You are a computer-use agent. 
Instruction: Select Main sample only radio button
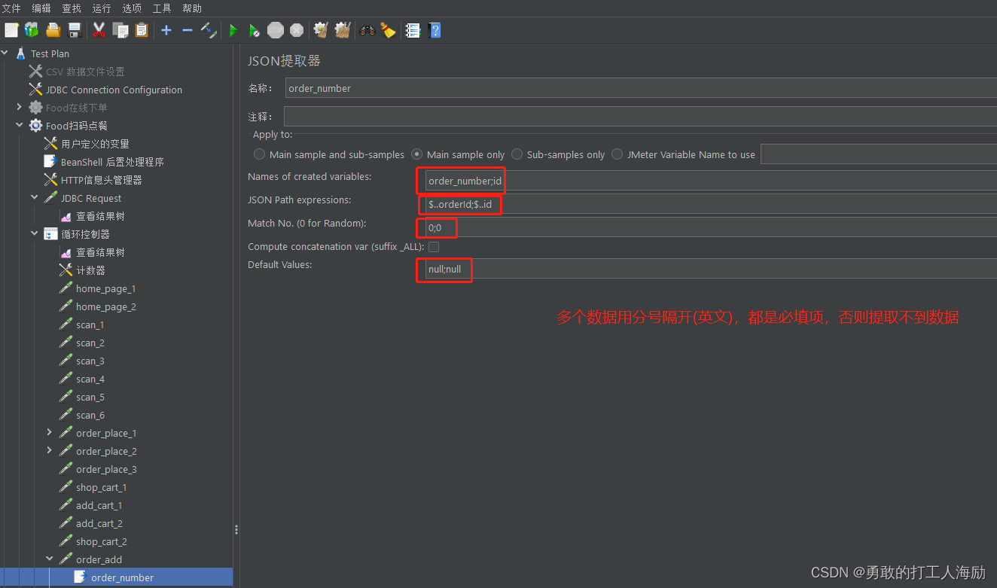[x=416, y=154]
